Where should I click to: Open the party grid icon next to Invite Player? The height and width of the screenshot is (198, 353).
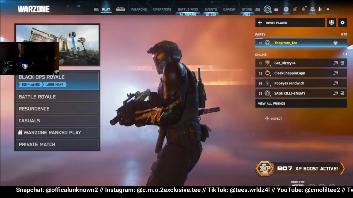click(331, 23)
